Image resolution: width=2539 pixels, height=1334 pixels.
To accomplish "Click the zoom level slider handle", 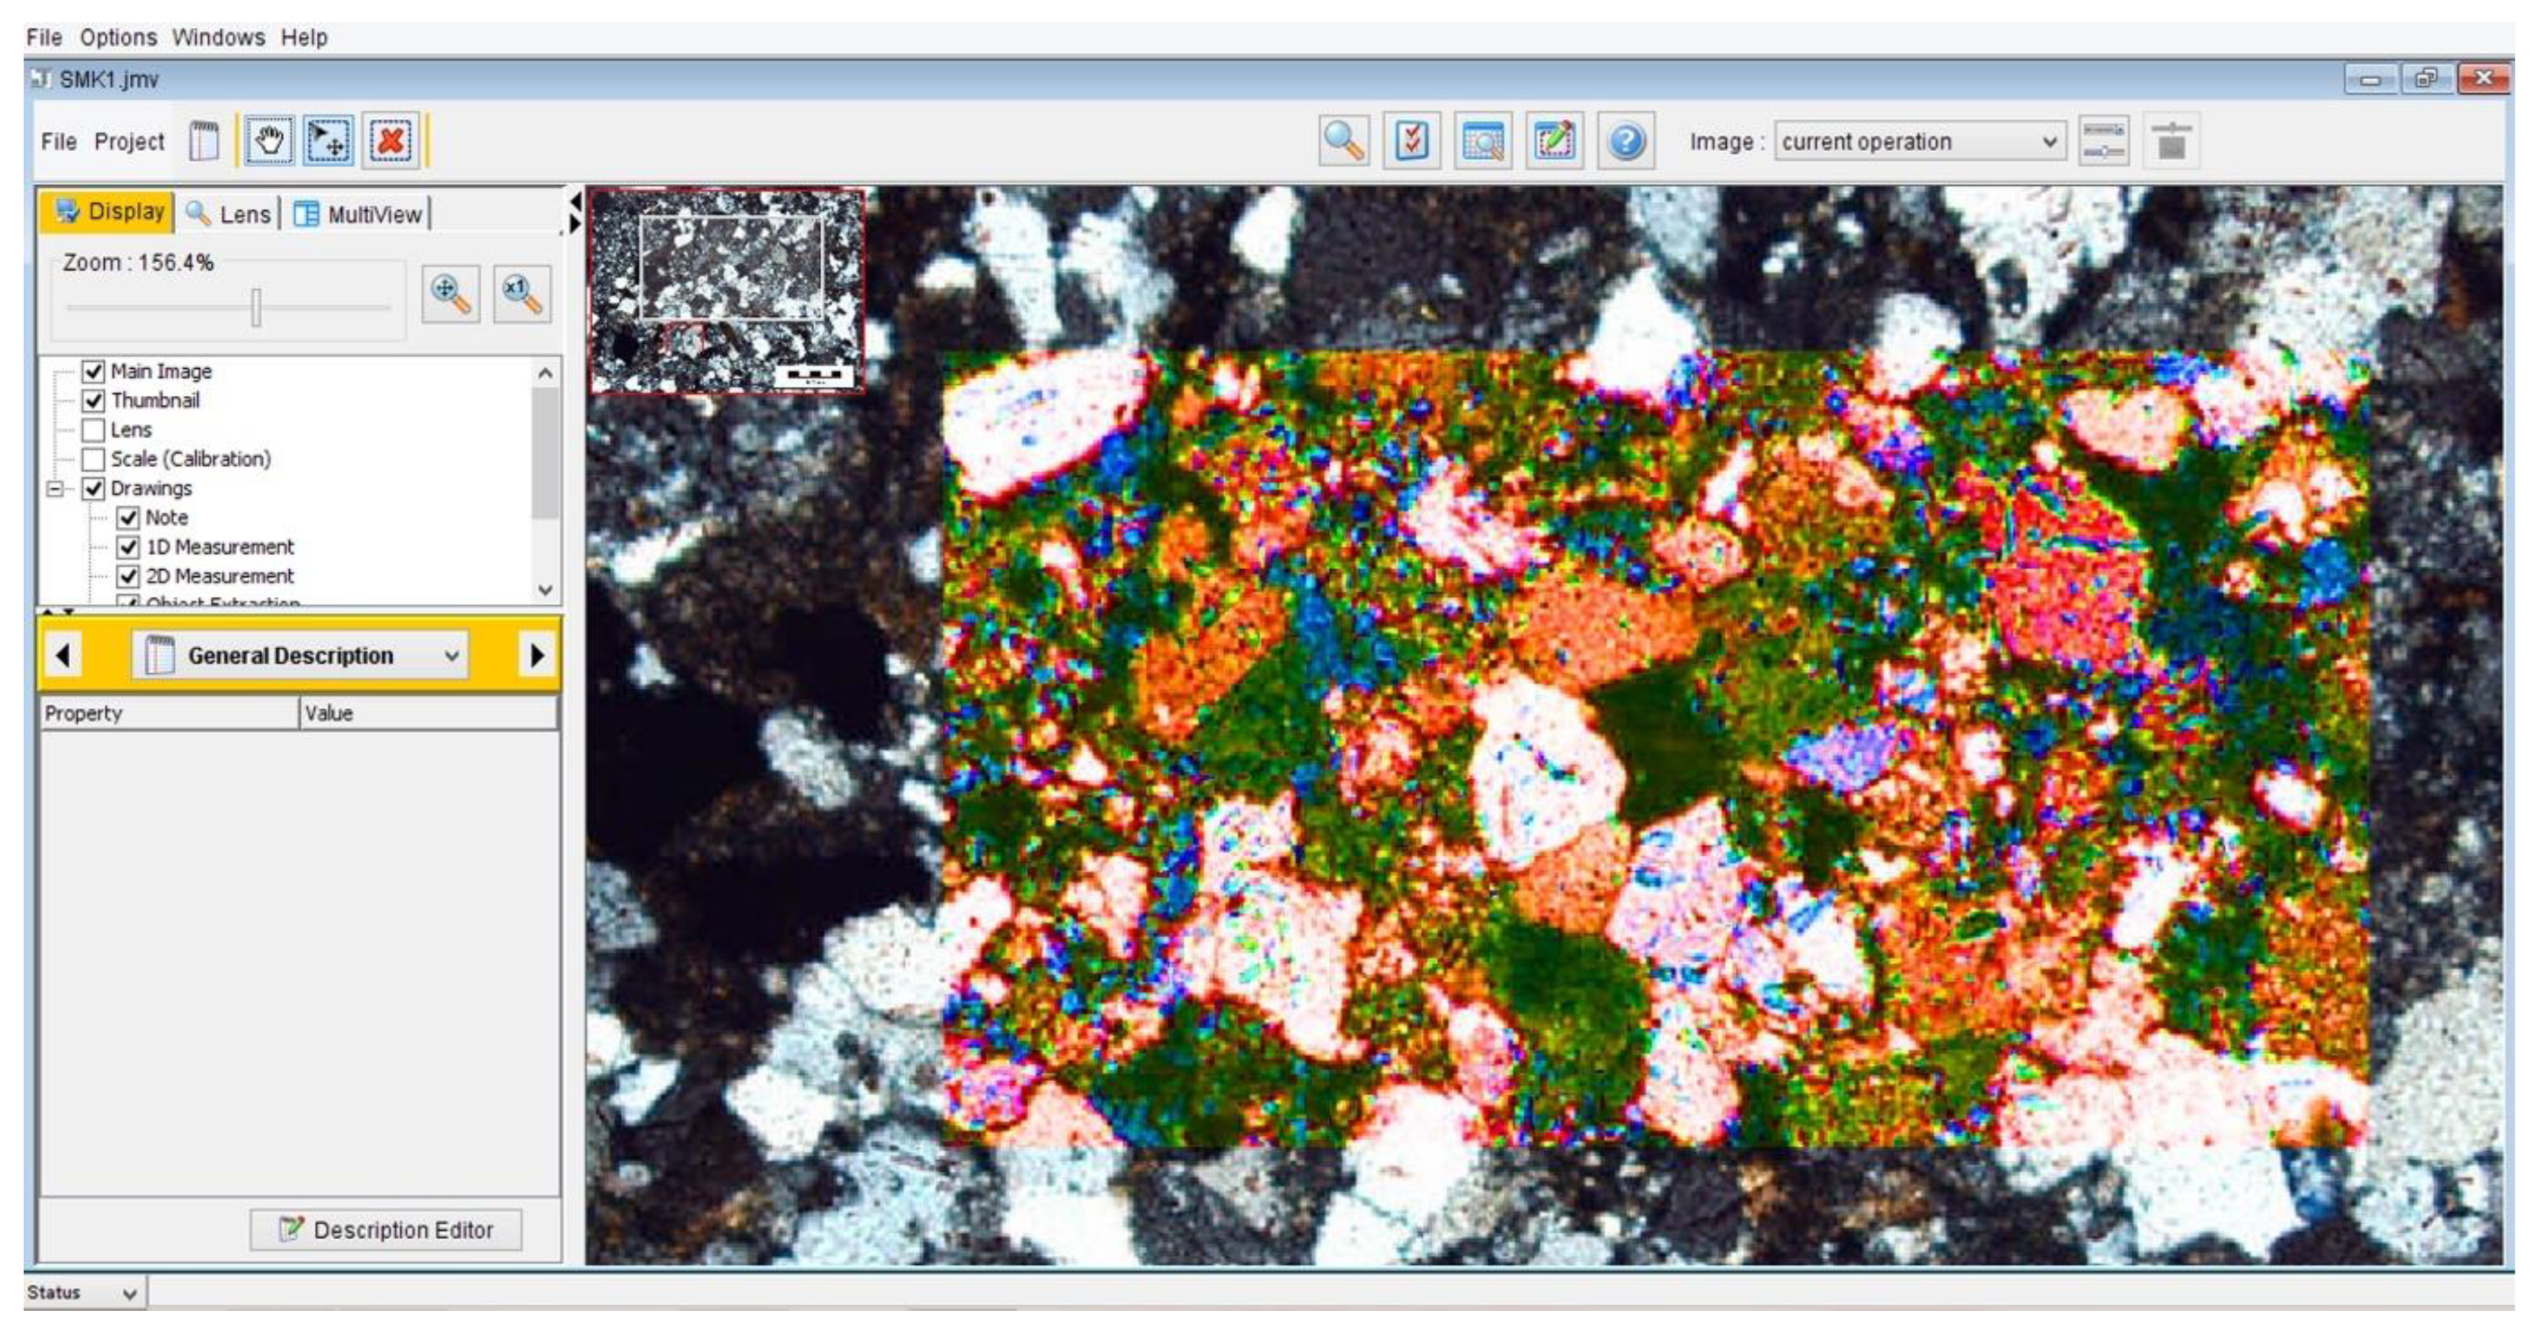I will 255,307.
